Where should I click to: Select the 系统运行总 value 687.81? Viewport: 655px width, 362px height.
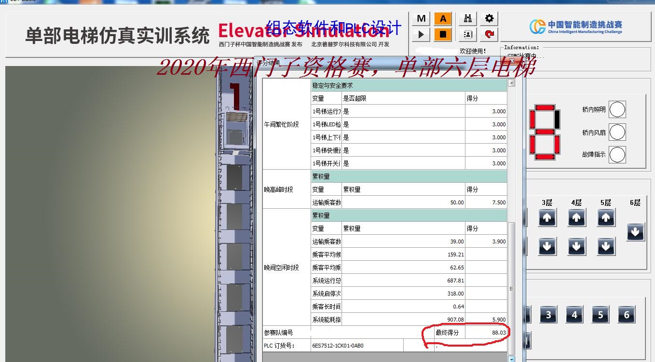click(x=403, y=281)
